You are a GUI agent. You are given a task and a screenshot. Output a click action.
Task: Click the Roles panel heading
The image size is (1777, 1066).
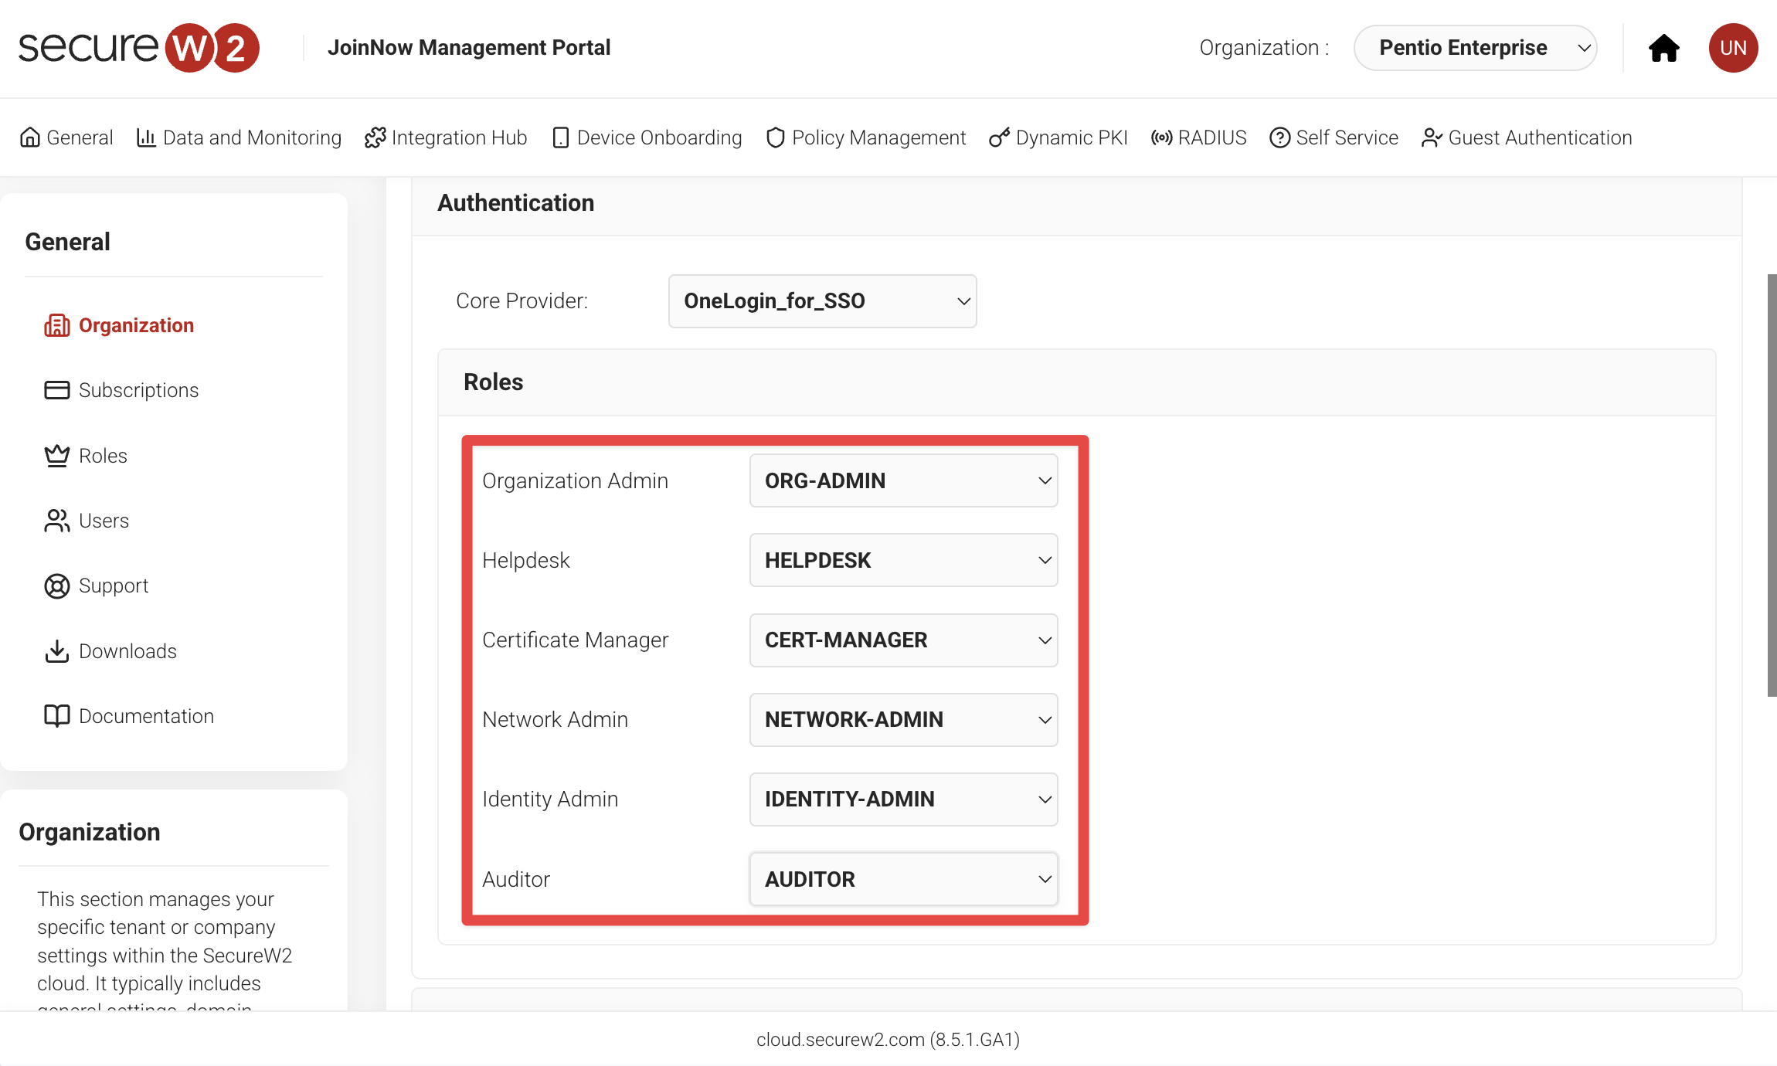click(494, 382)
